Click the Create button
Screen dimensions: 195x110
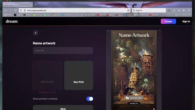168,21
